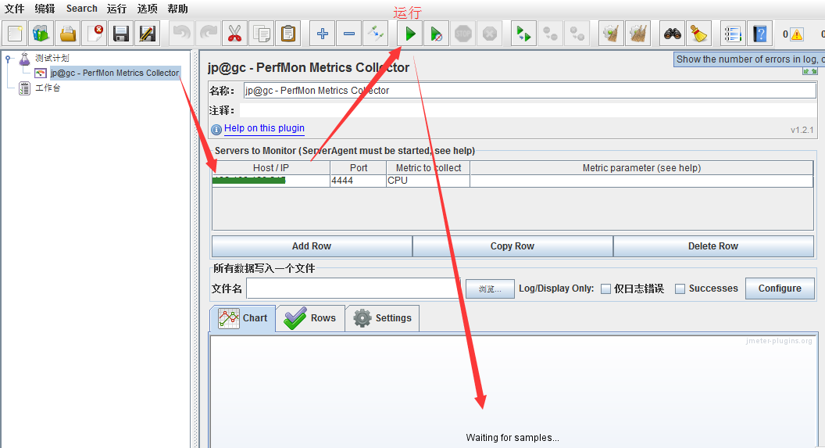Screen dimensions: 825x448
Task: Click the Close test plan icon
Action: tap(95, 34)
